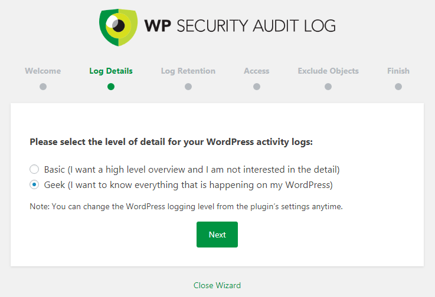
Task: Go to the Welcome wizard step
Action: (x=43, y=71)
